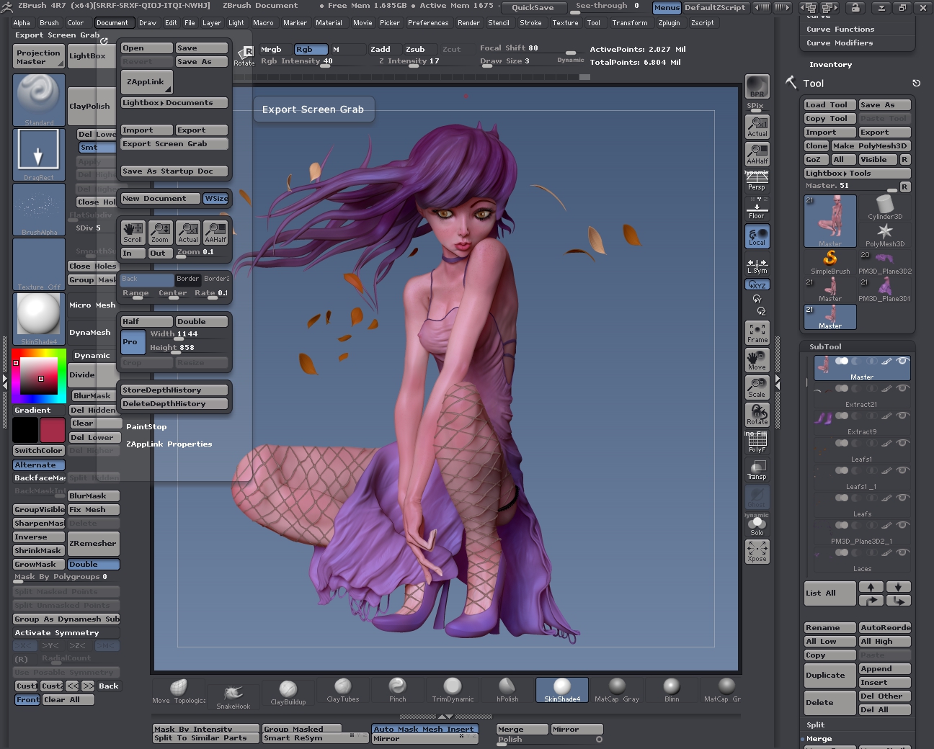Open the Texture Off selector
Viewport: 934px width, 749px height.
(39, 264)
